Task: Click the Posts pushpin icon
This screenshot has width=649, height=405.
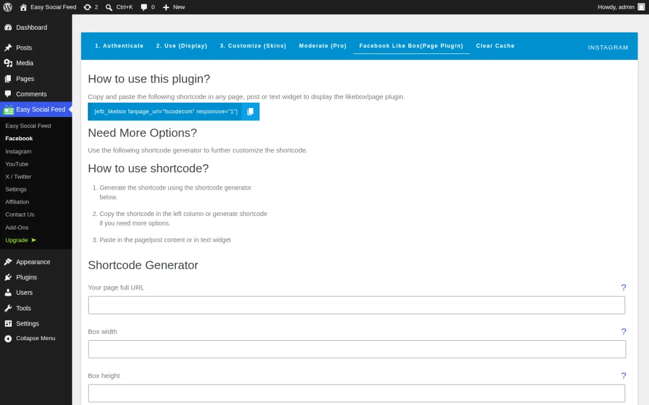Action: (x=8, y=48)
